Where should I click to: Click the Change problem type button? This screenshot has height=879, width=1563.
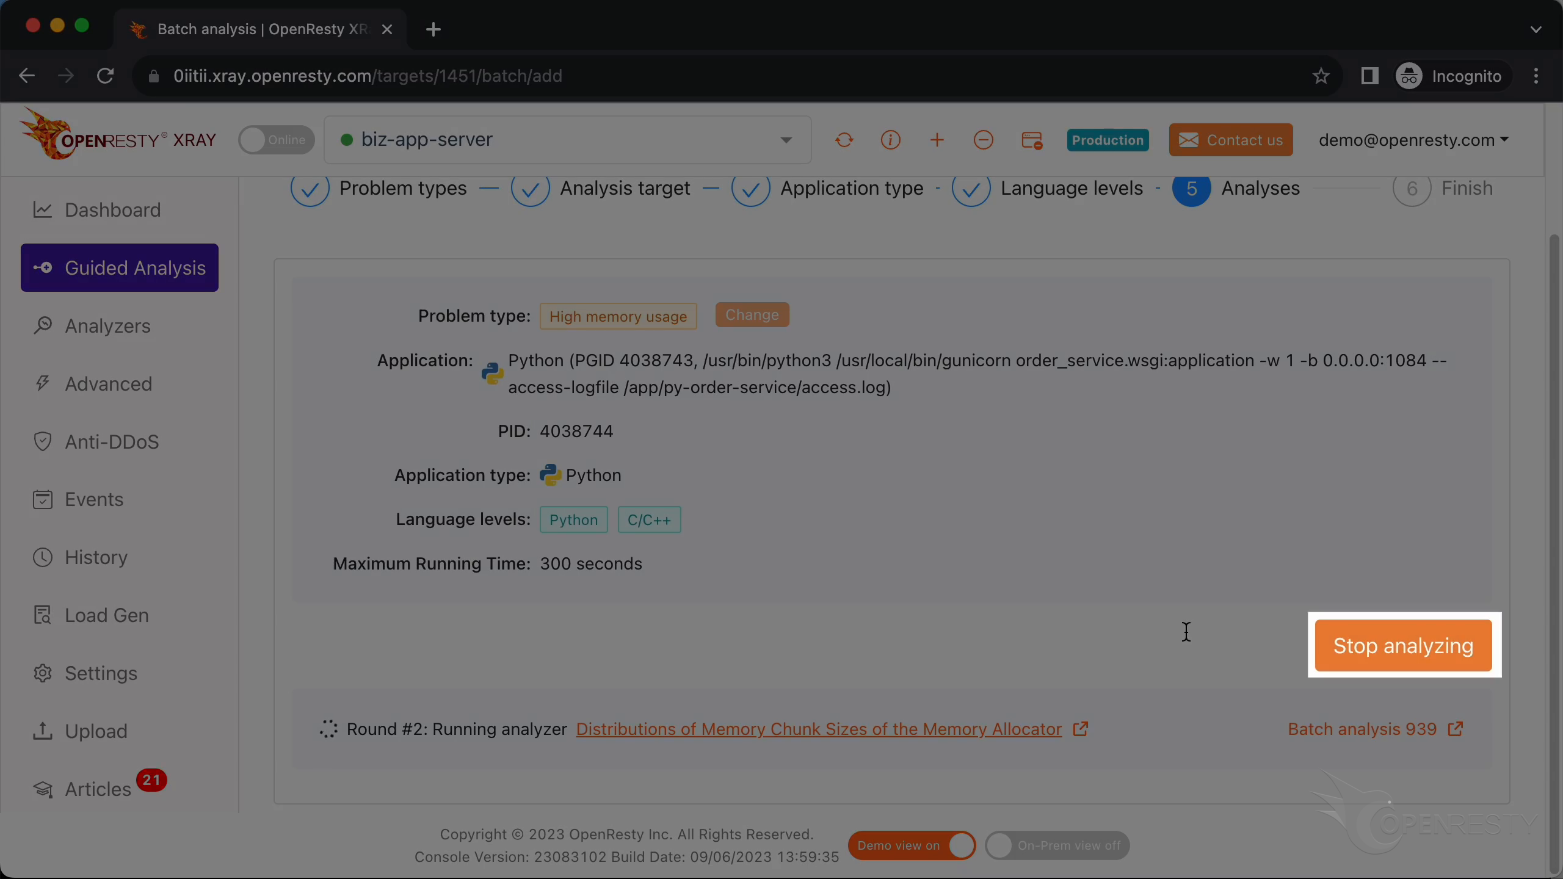(752, 315)
